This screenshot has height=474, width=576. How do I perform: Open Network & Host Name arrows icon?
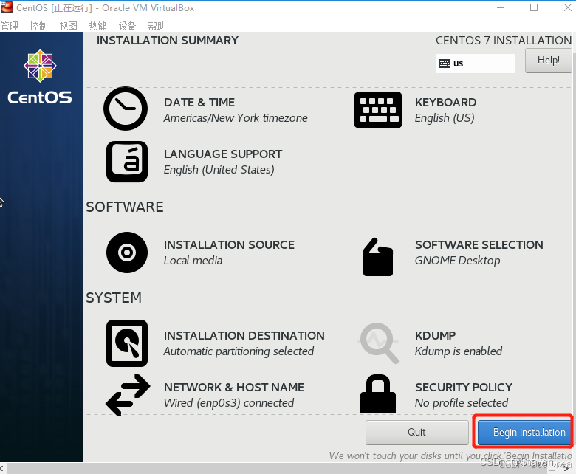(128, 395)
